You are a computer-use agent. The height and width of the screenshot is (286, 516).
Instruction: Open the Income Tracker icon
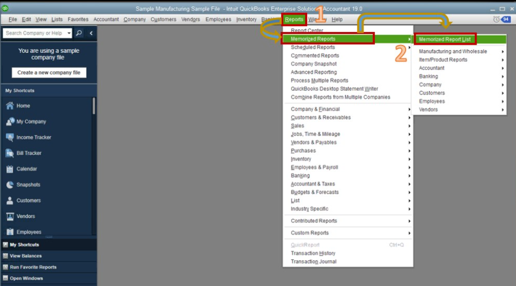point(10,137)
